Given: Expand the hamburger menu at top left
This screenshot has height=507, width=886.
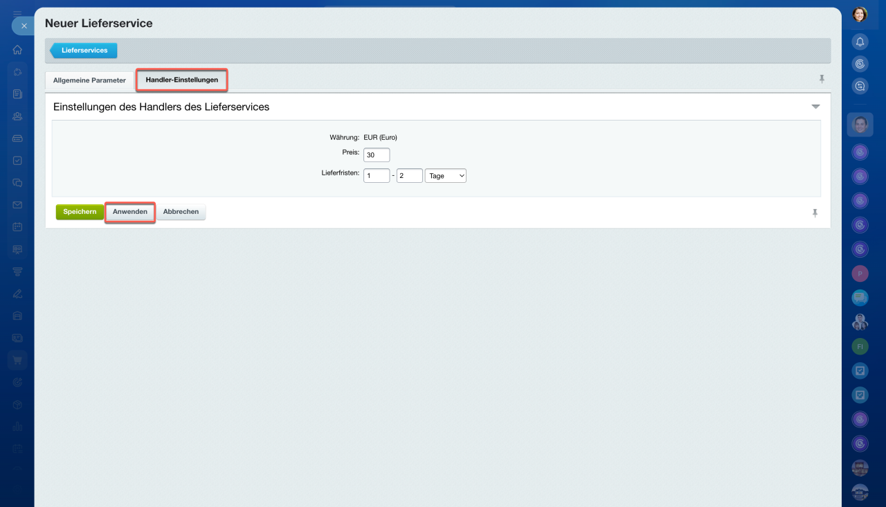Looking at the screenshot, I should (x=17, y=13).
